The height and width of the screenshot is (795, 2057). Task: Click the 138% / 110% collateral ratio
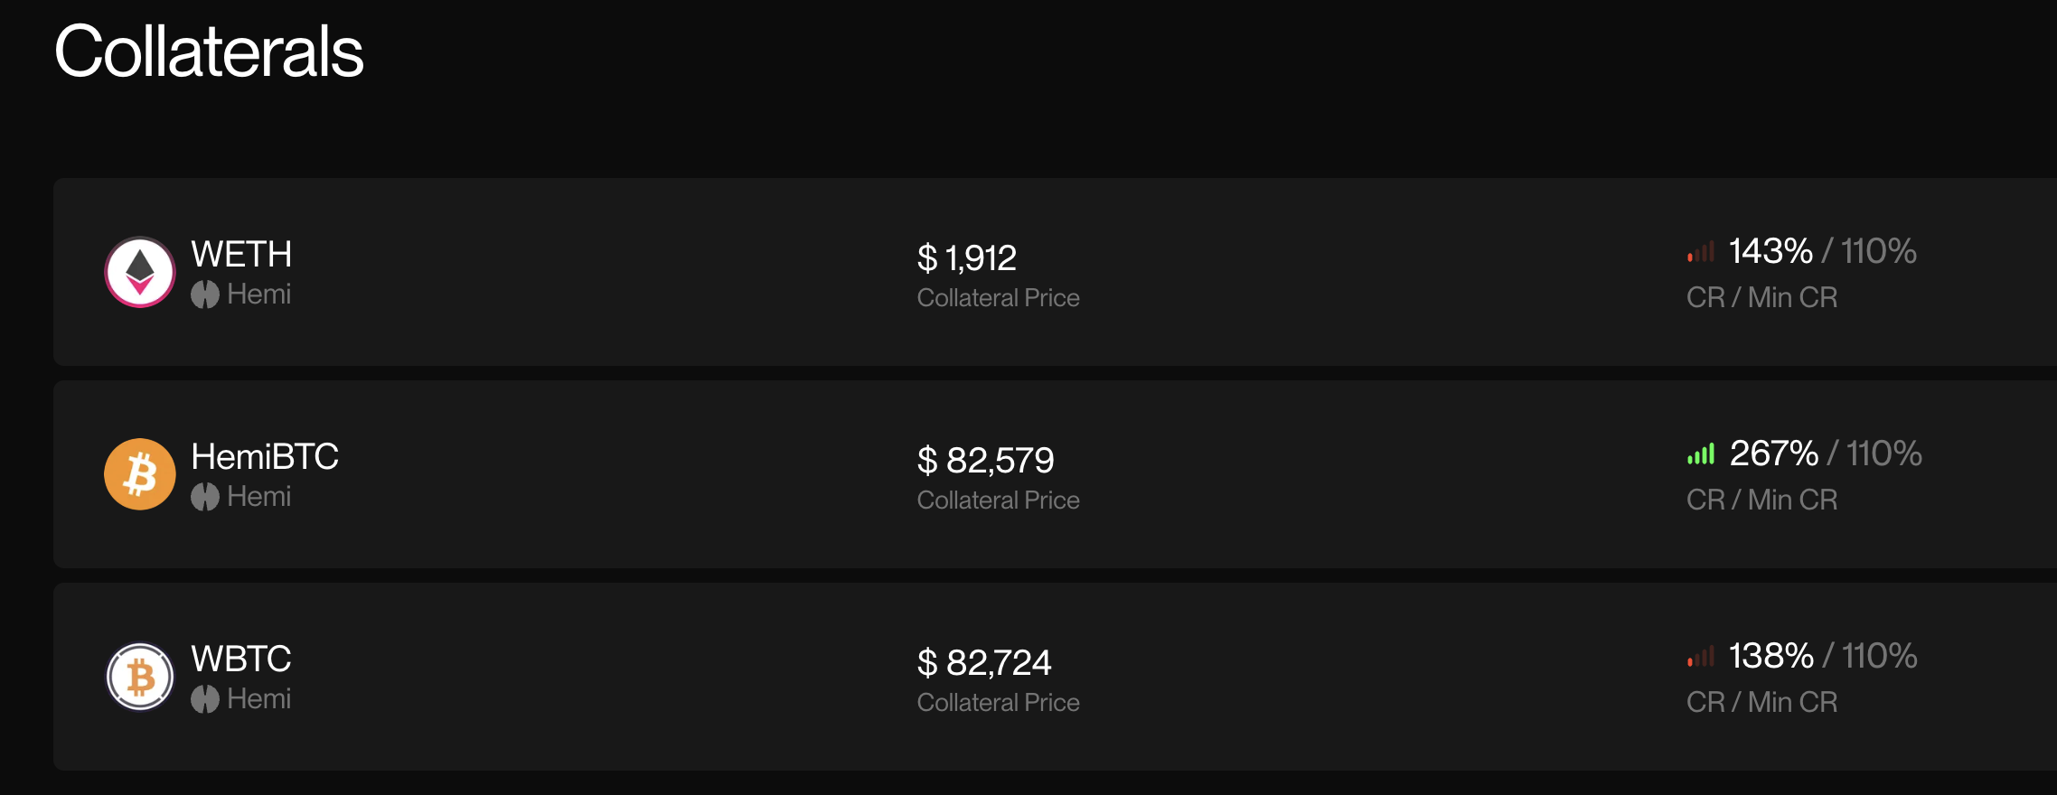click(x=1823, y=656)
